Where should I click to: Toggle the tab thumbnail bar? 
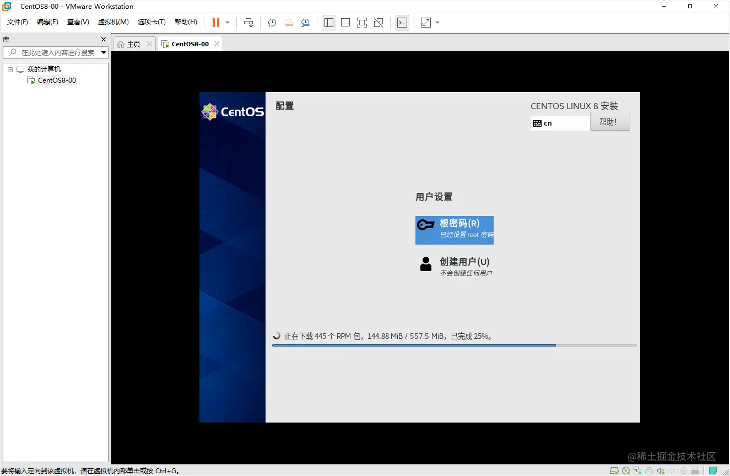(345, 23)
